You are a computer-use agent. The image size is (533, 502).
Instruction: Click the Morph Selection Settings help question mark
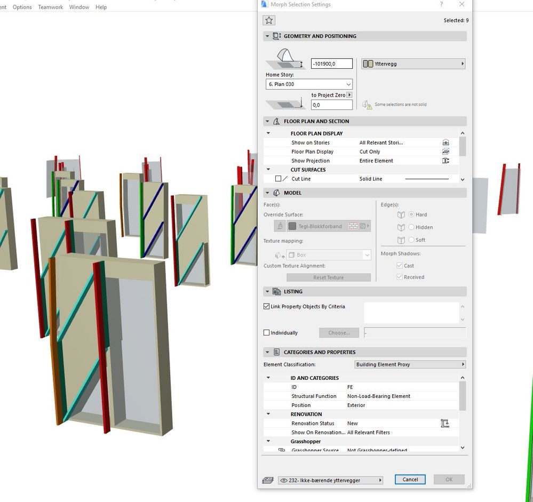pos(441,4)
